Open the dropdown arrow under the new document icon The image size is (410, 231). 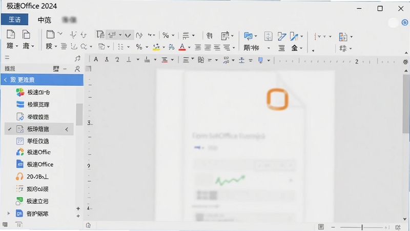pos(17,46)
